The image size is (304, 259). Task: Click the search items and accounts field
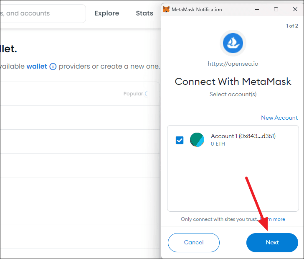click(x=43, y=13)
